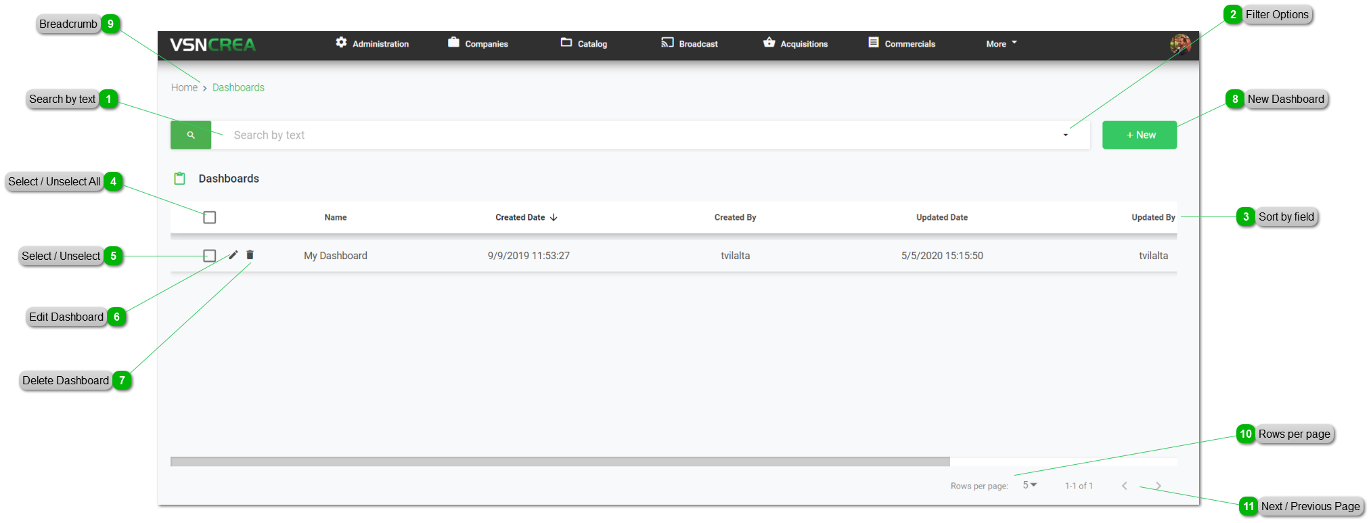The width and height of the screenshot is (1371, 523).
Task: Click the Dashboards clipboard icon
Action: [x=180, y=179]
